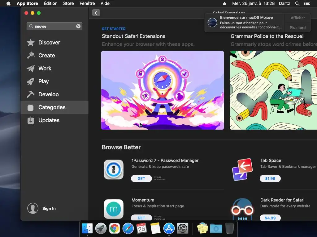Open the App Store menu
This screenshot has width=317, height=237.
tap(27, 3)
